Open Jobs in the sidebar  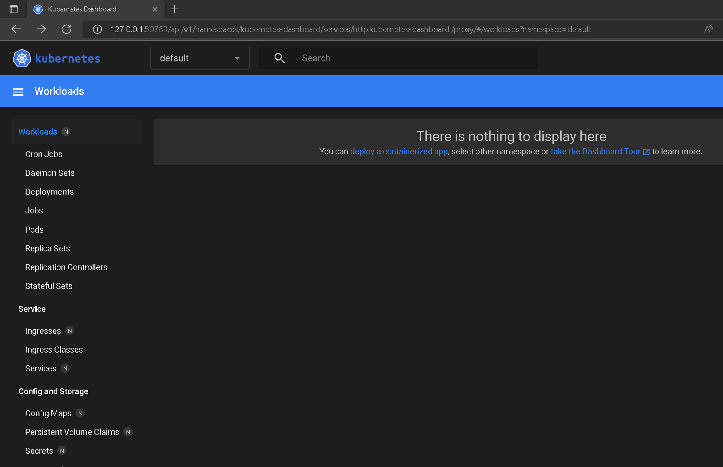click(x=34, y=211)
